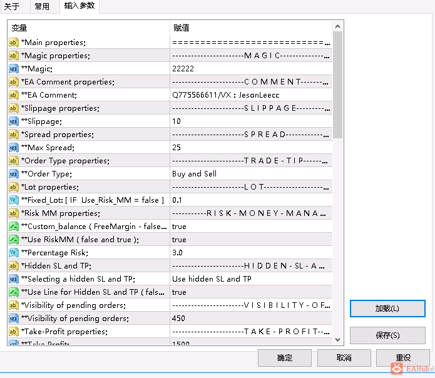Viewport: 435px width, 378px height.
Task: Click the enum icon next to **Selecting a hidden SL and TP
Action: pyautogui.click(x=13, y=279)
